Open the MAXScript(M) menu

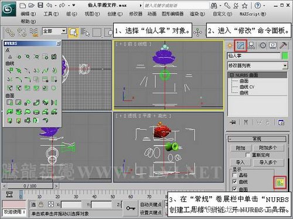click(253, 14)
